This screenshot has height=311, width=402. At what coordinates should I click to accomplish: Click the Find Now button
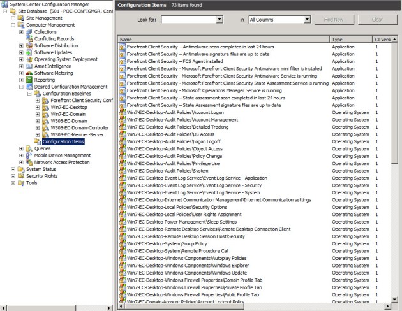tap(333, 20)
